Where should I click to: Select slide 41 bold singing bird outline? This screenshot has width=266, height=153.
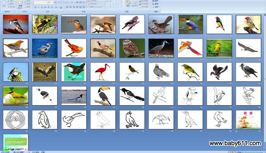click(132, 120)
